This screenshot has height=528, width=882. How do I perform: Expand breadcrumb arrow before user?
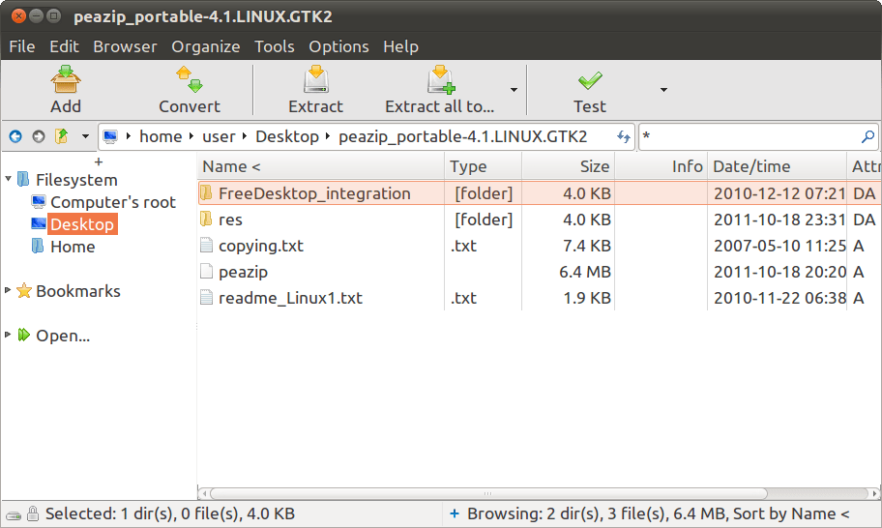[x=191, y=136]
